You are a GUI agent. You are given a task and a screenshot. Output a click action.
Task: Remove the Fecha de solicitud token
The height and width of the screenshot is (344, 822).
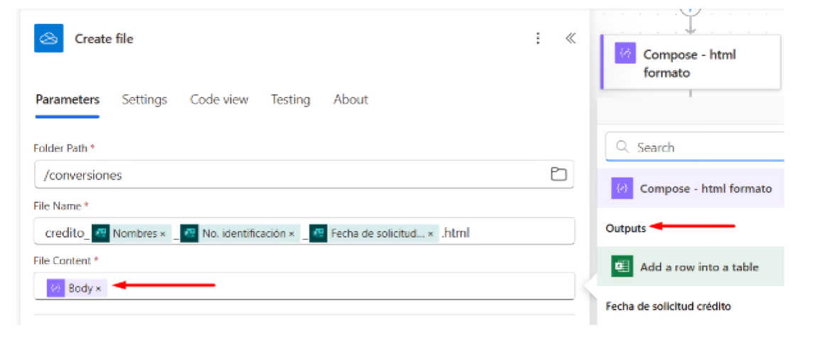pyautogui.click(x=431, y=234)
